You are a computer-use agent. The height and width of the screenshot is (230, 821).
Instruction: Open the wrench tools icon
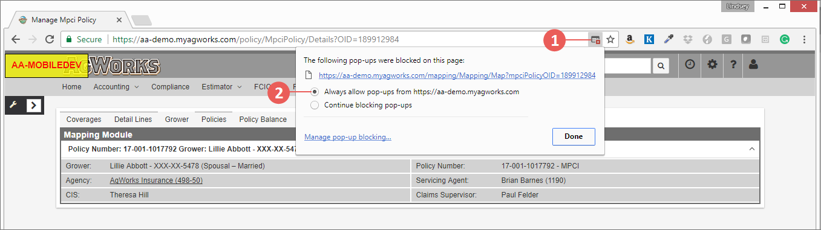coord(13,105)
